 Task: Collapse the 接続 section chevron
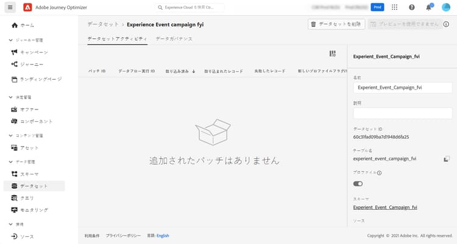11,225
